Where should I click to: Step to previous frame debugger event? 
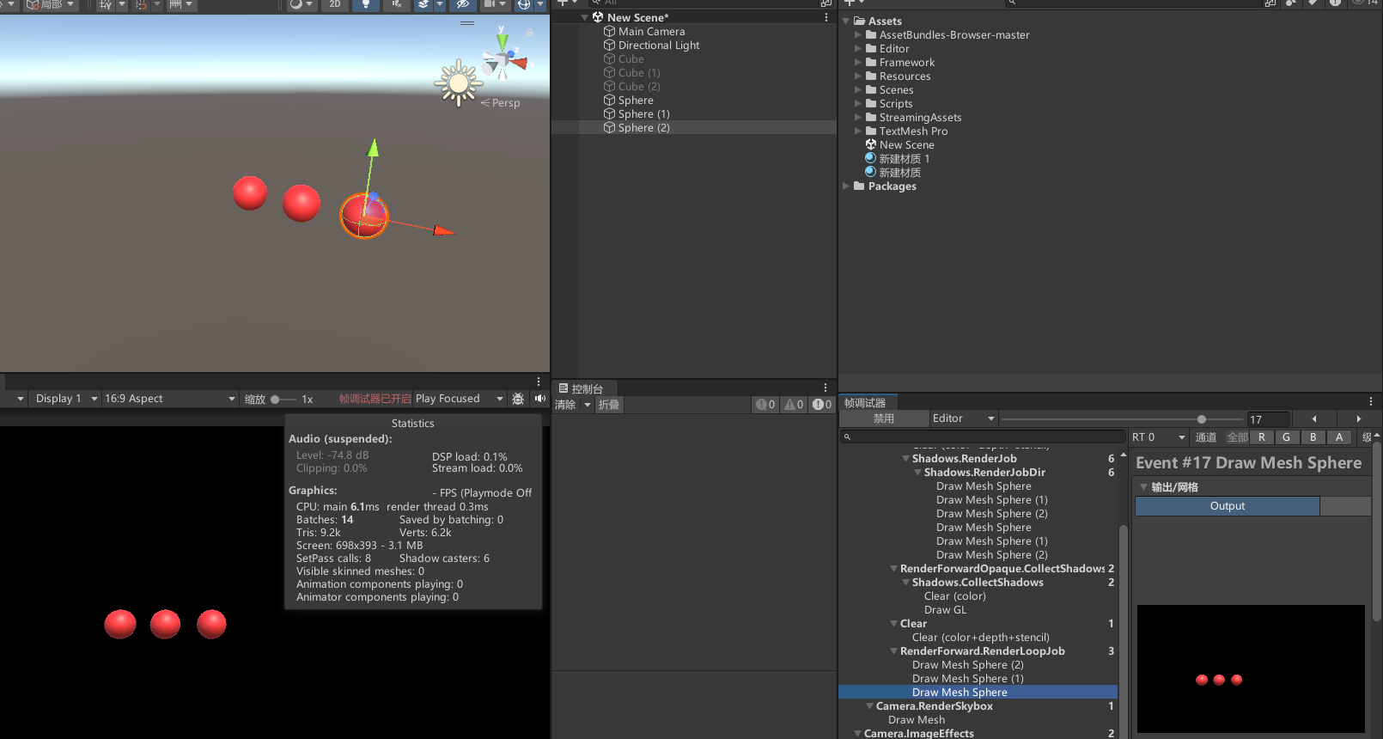pos(1313,418)
